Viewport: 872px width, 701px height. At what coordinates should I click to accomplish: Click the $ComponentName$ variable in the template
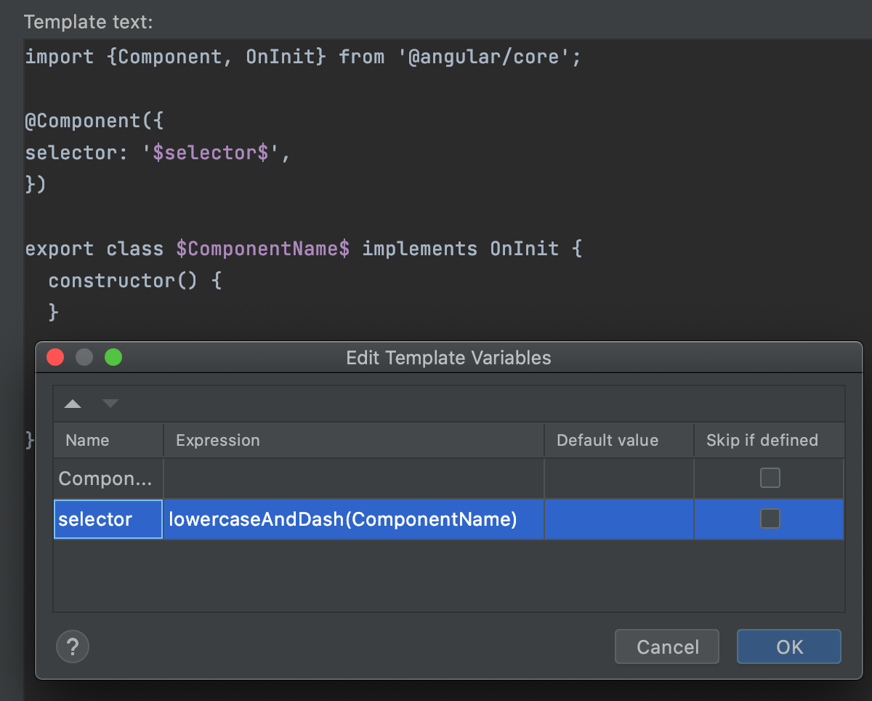point(263,248)
